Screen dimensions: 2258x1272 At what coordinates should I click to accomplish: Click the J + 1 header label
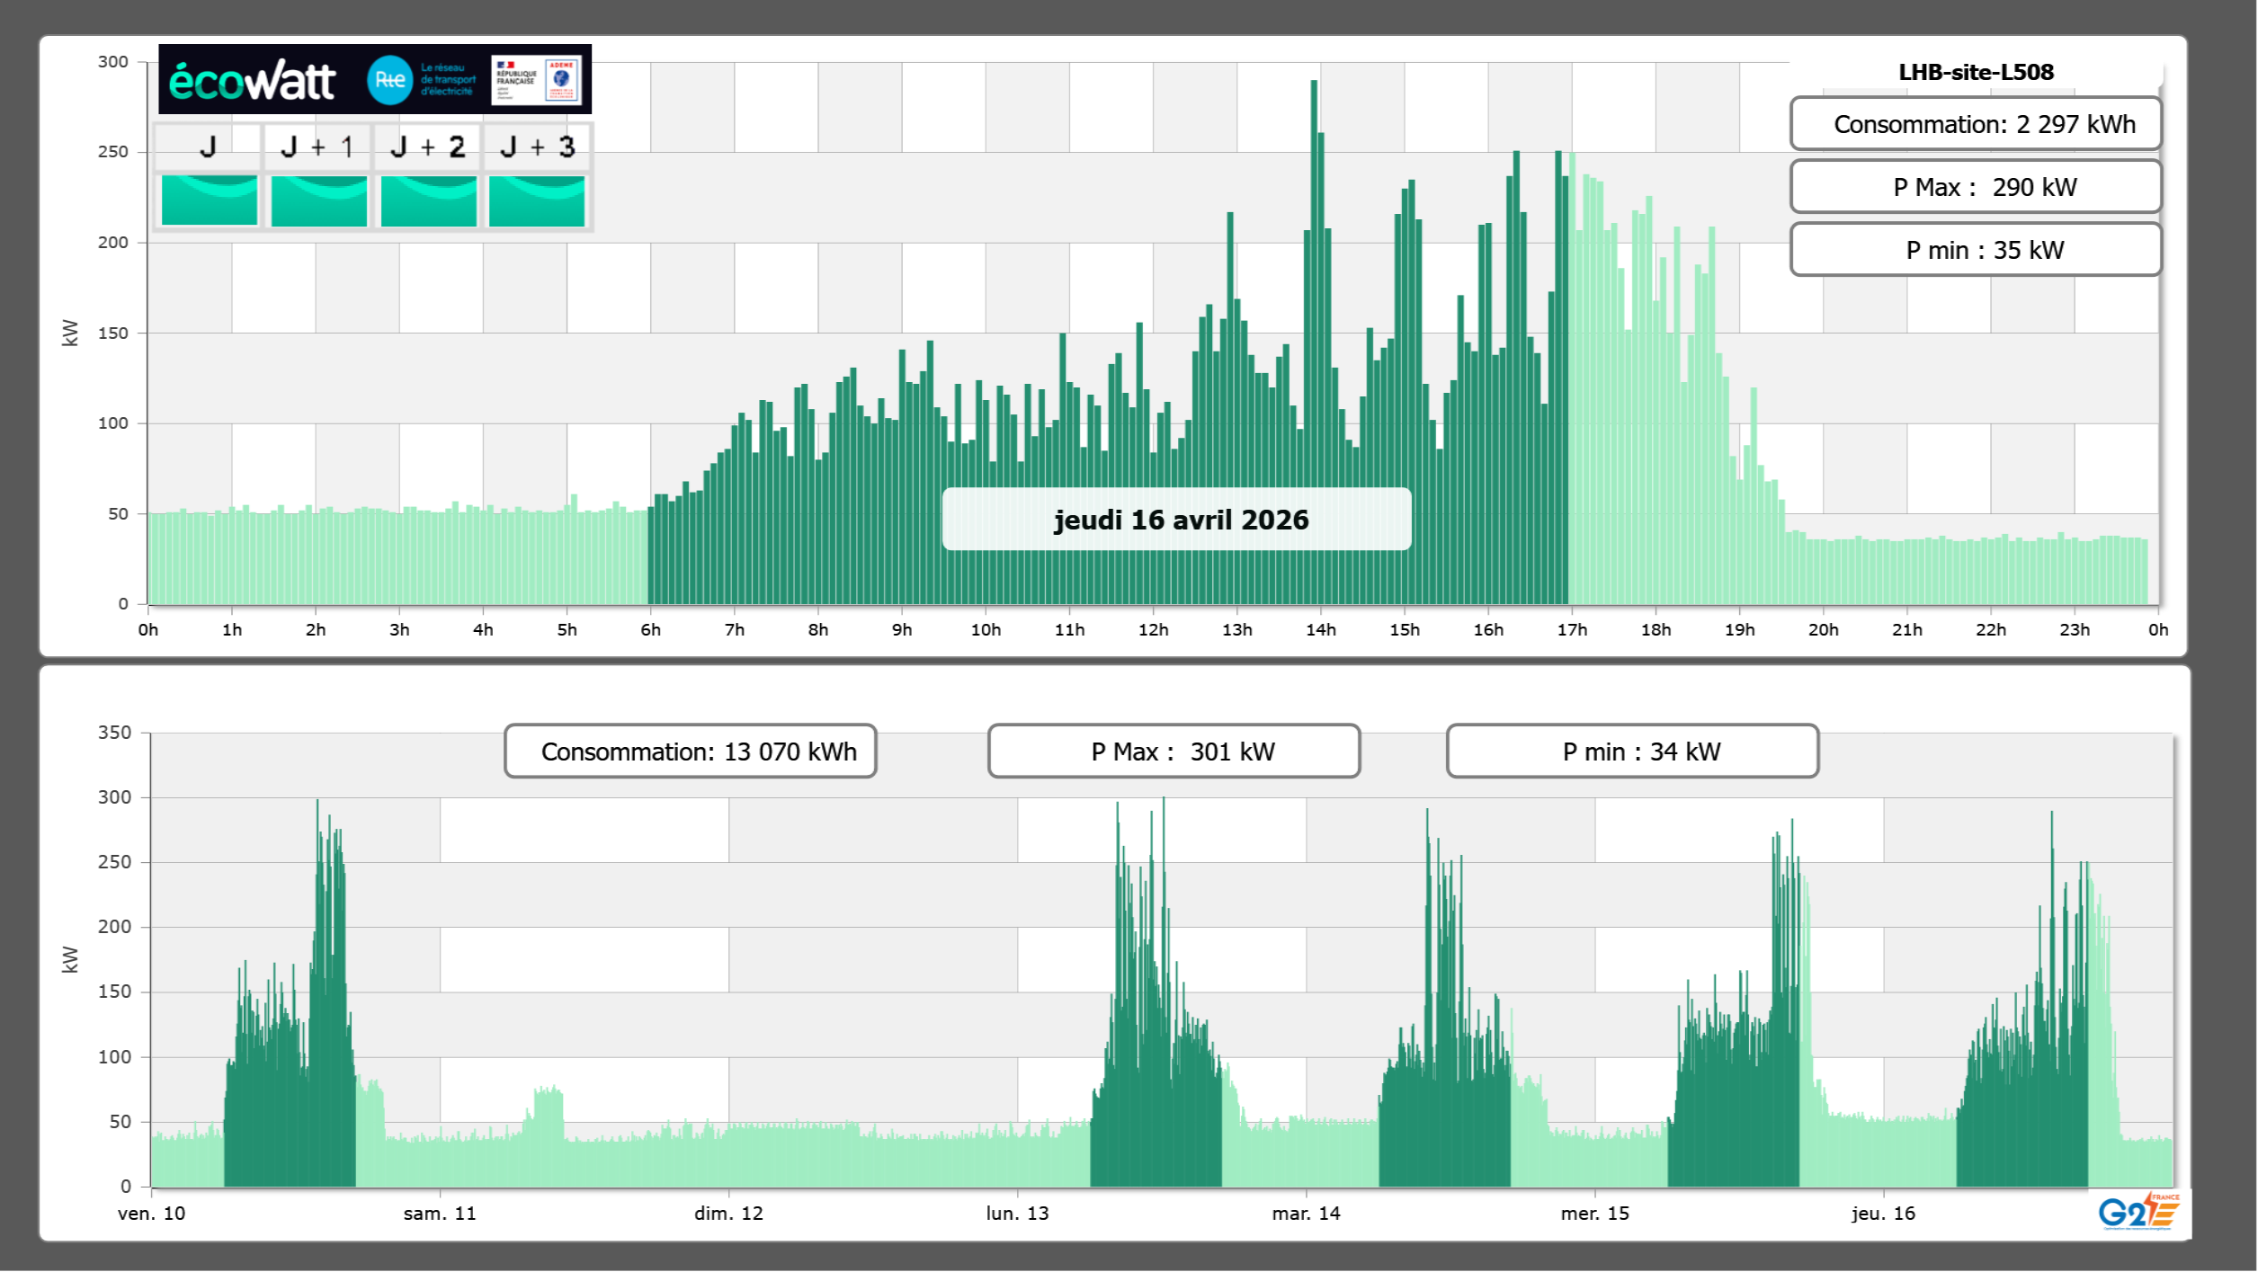pos(317,147)
